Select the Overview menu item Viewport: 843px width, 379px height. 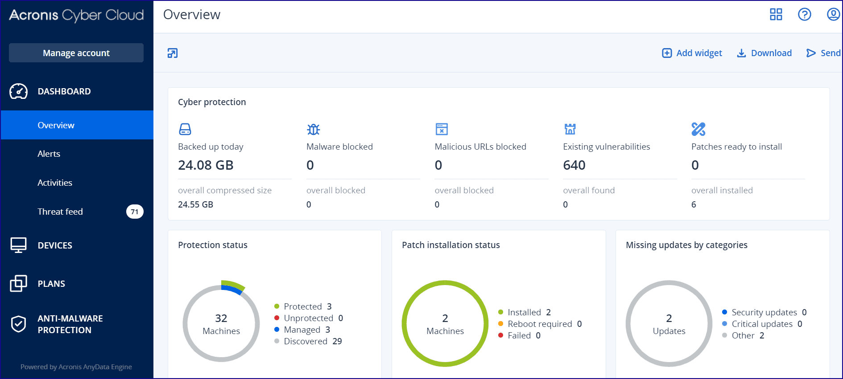point(77,125)
